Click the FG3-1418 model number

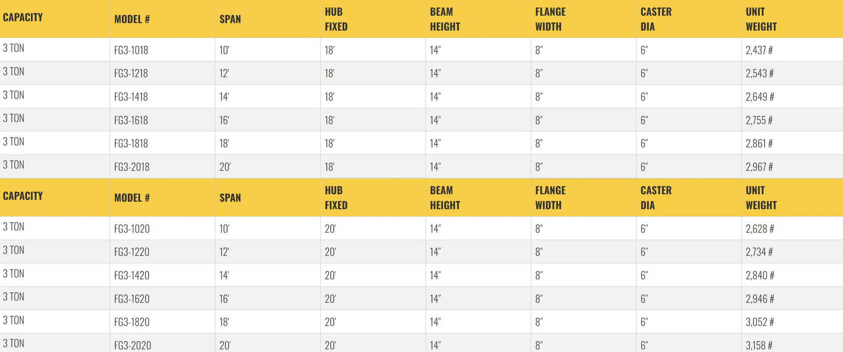(x=131, y=97)
